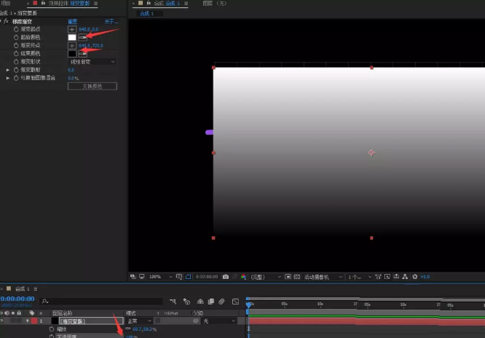The height and width of the screenshot is (338, 485).
Task: Click the toggle pixel aspect ratio icon
Action: click(x=378, y=277)
